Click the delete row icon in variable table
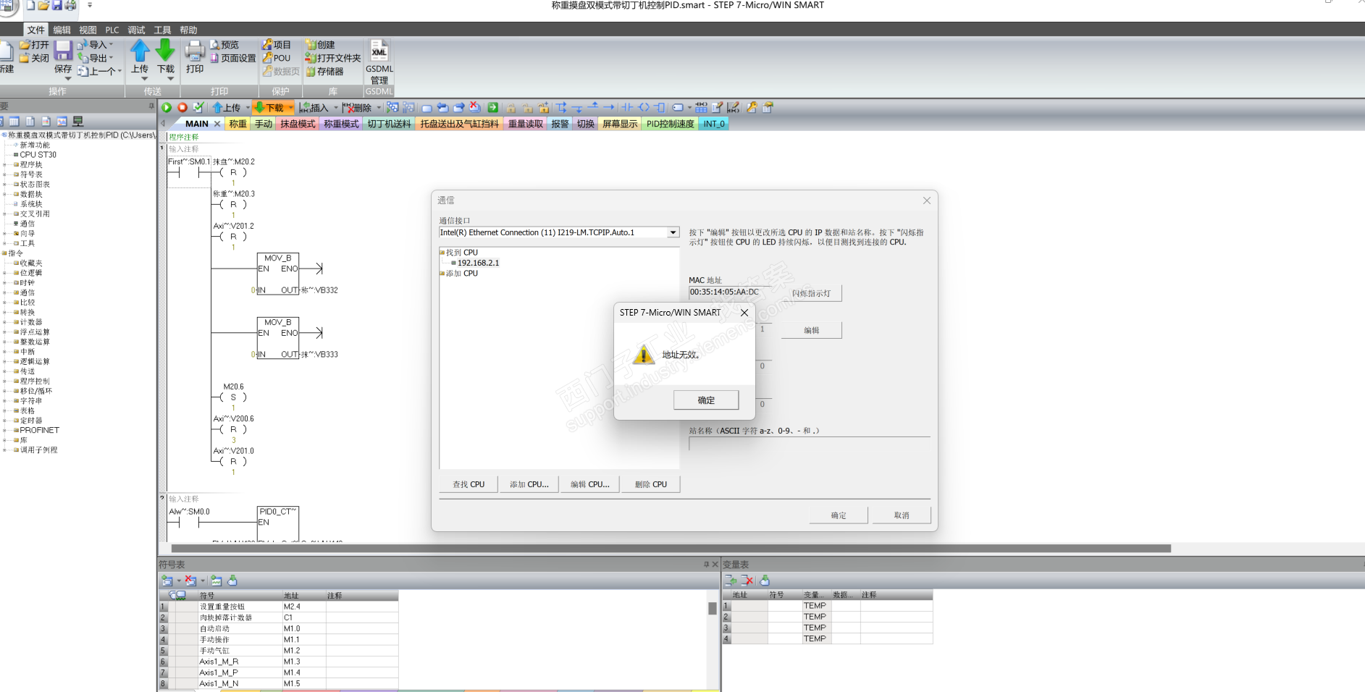1365x692 pixels. click(748, 581)
